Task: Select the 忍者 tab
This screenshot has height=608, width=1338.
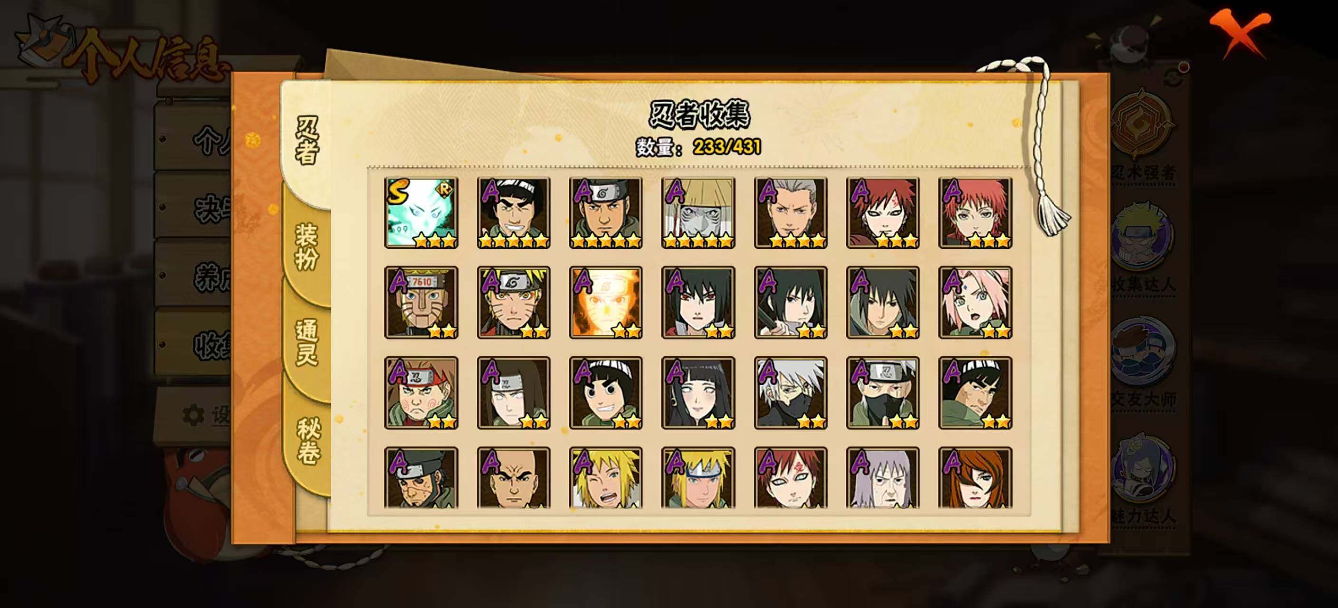Action: tap(306, 140)
